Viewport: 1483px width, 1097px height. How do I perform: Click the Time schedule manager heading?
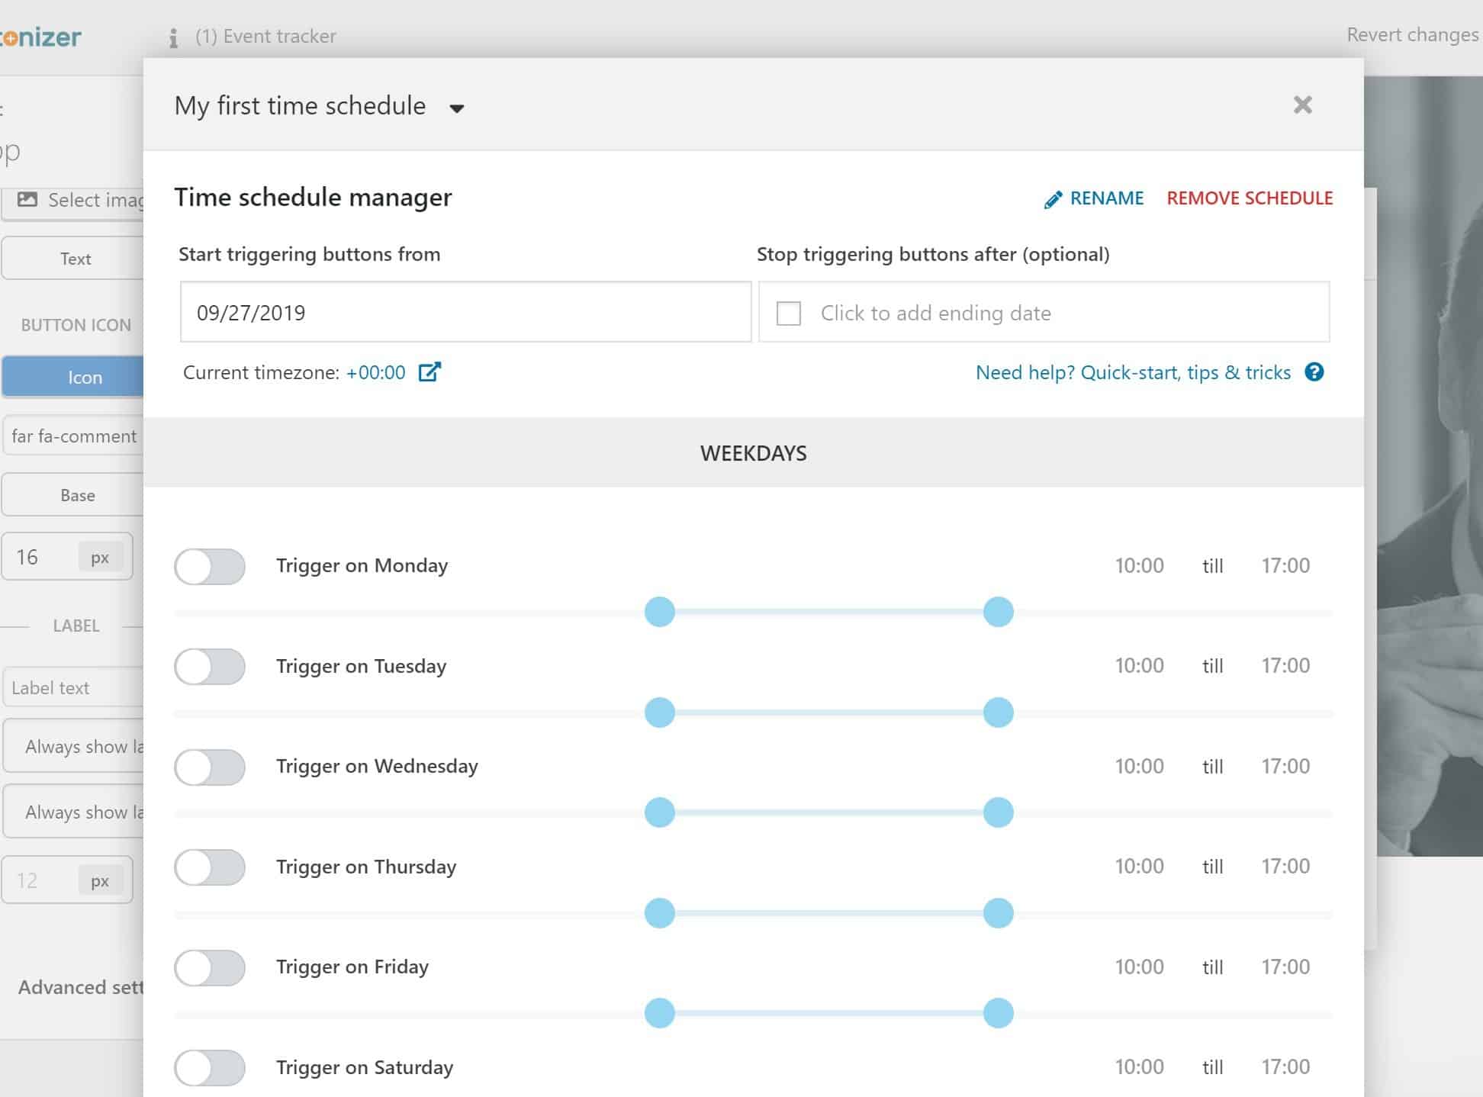tap(313, 198)
